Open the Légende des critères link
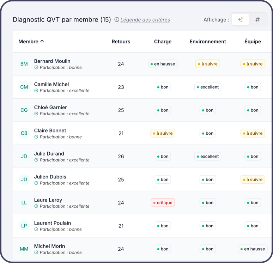The height and width of the screenshot is (263, 273). (145, 20)
